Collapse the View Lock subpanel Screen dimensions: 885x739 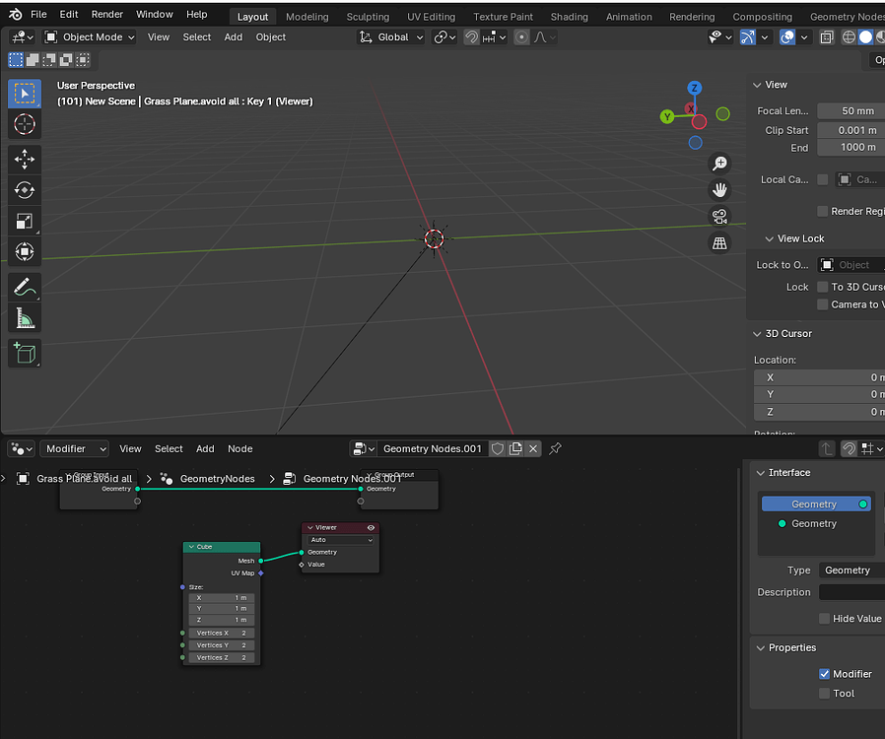769,238
